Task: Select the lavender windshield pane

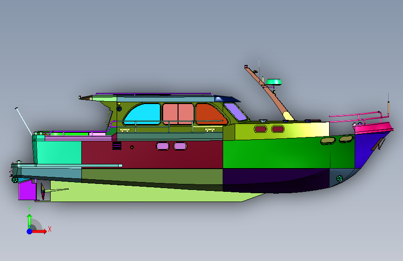Action: click(236, 112)
